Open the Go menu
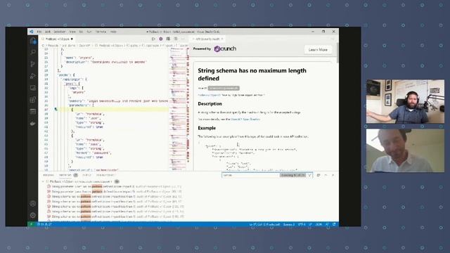 81,32
